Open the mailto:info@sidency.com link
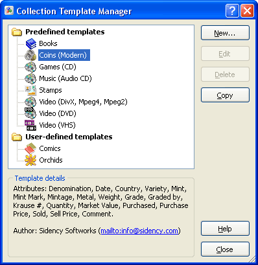 click(x=139, y=231)
